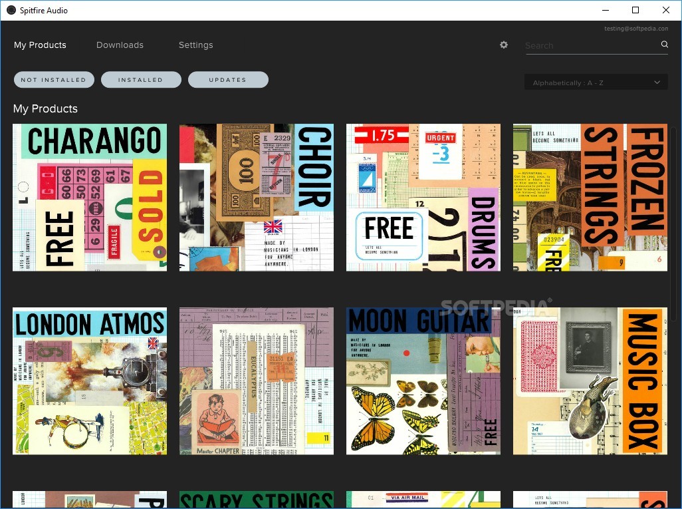Click the search magnifier icon
Image resolution: width=682 pixels, height=509 pixels.
coord(665,45)
